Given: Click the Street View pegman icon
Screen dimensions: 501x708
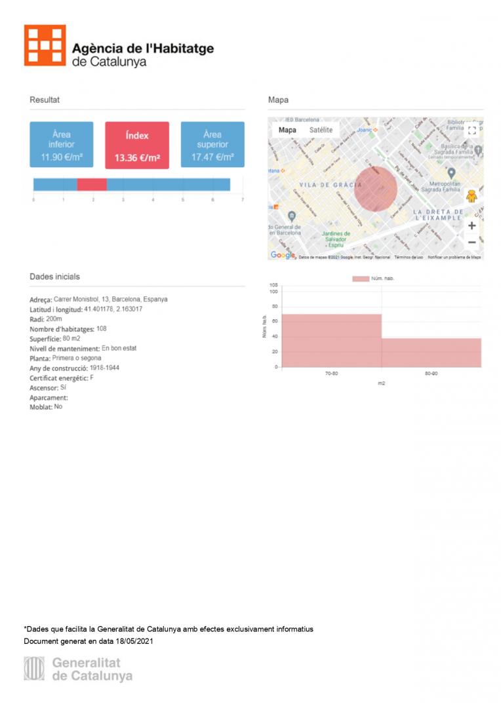Looking at the screenshot, I should [471, 196].
